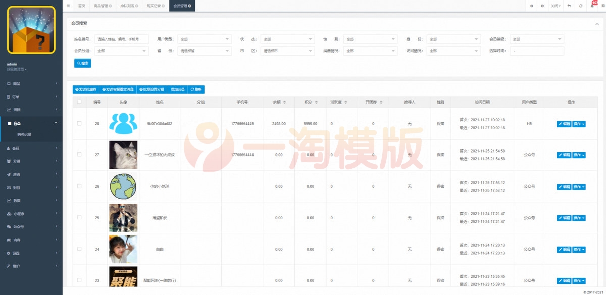606x295 pixels.
Task: Open the 会员等级 dropdown
Action: [x=536, y=39]
